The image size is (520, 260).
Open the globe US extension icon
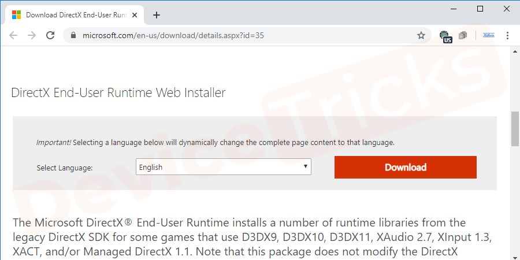pos(445,36)
